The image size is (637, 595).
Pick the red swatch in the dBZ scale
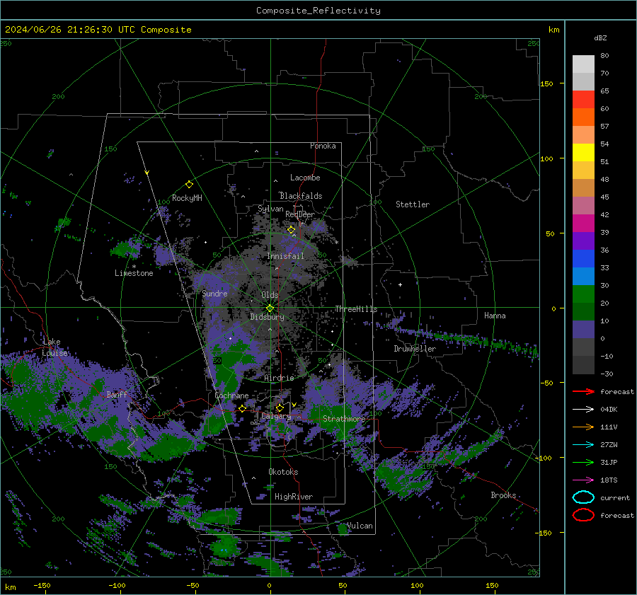click(x=583, y=100)
